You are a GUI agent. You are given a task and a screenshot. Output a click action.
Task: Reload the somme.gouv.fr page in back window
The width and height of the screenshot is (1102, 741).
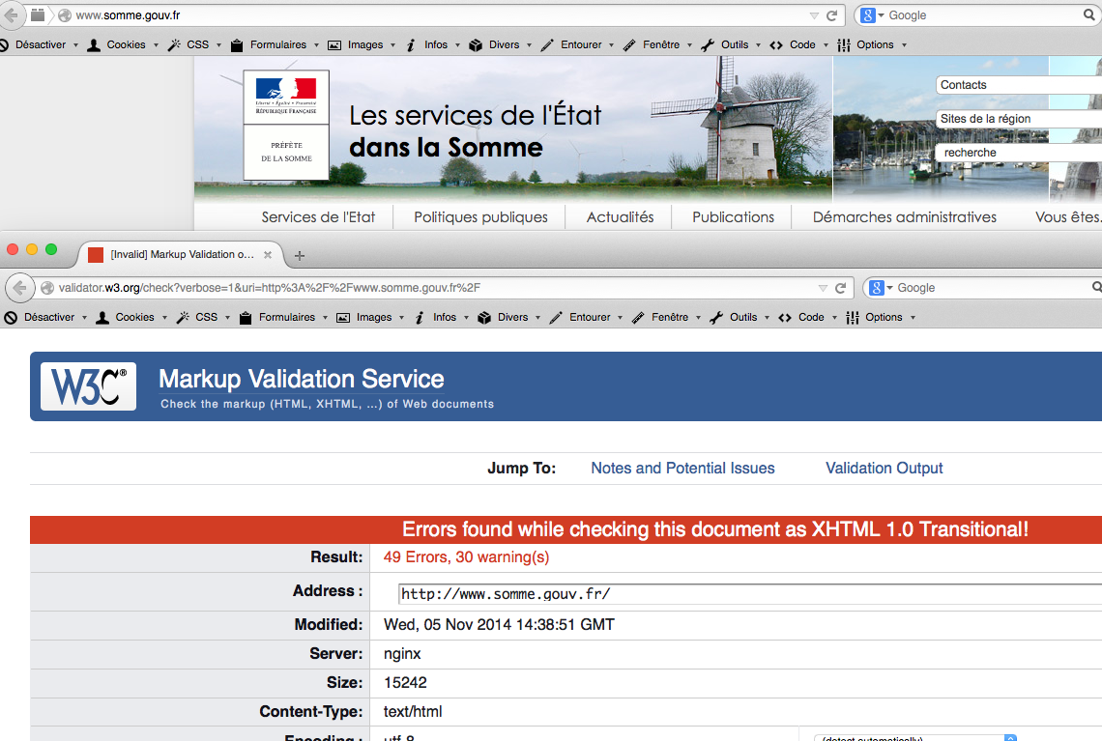coord(832,15)
